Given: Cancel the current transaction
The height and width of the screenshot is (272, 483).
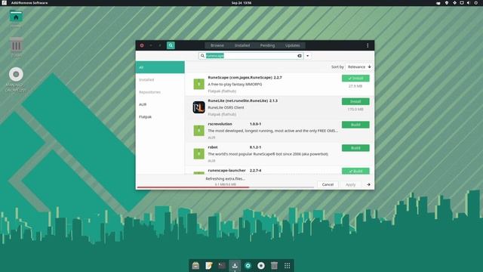Looking at the screenshot, I should pos(328,184).
